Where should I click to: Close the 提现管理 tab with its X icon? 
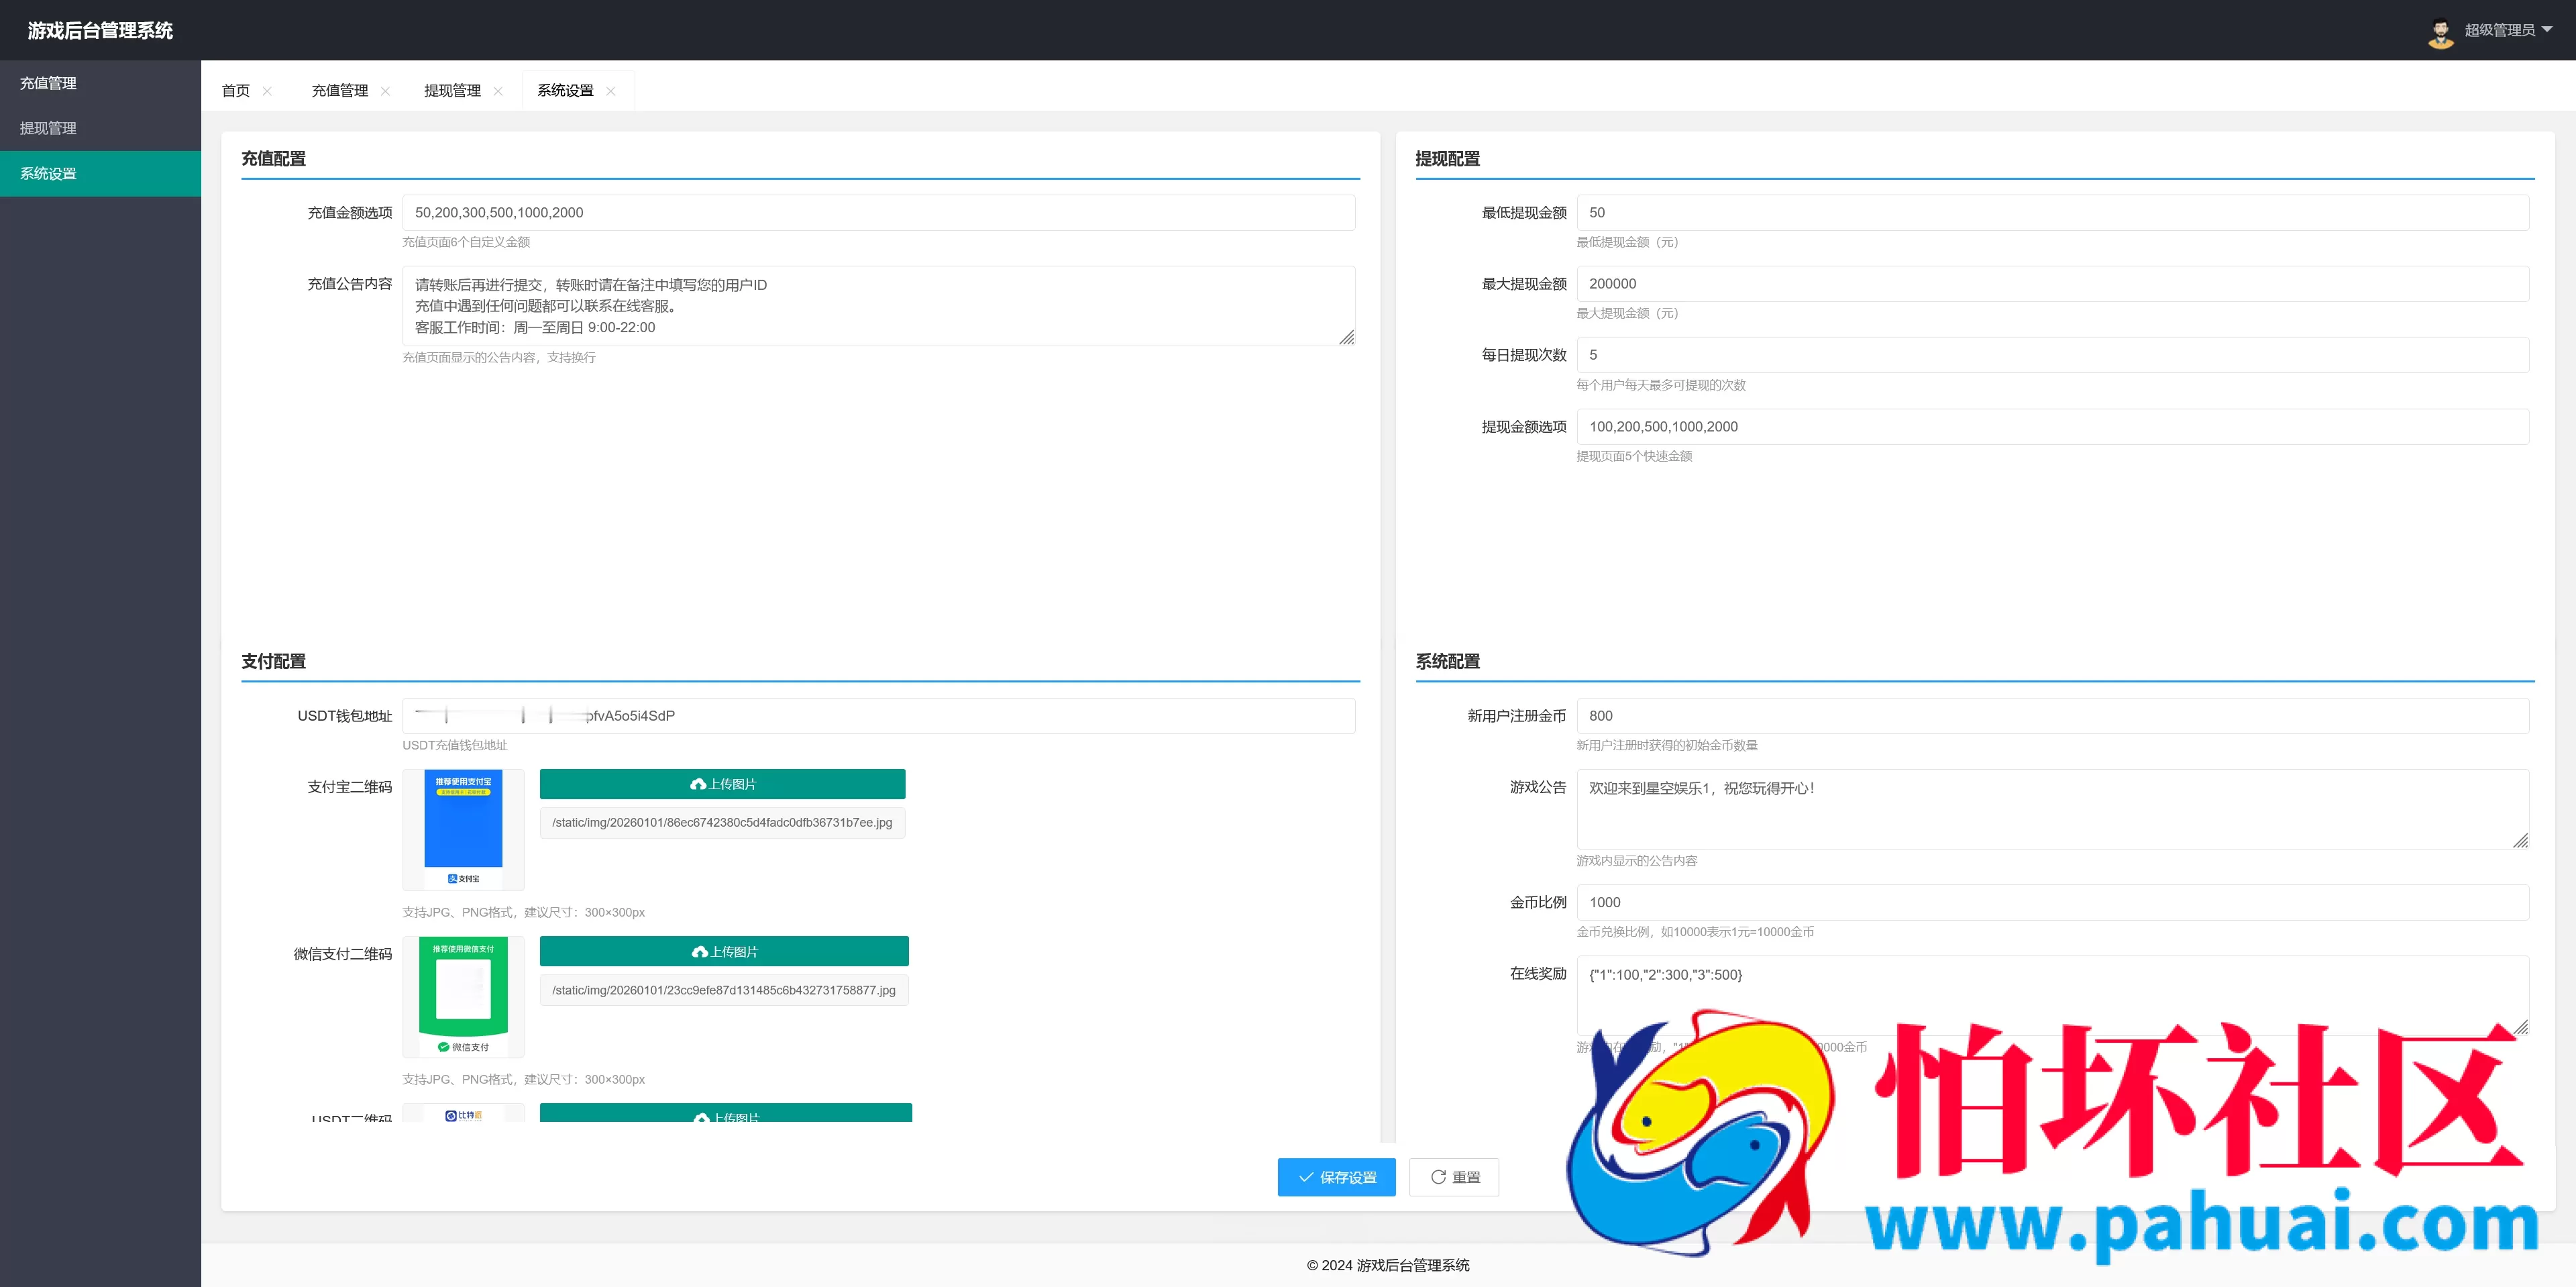(x=498, y=91)
